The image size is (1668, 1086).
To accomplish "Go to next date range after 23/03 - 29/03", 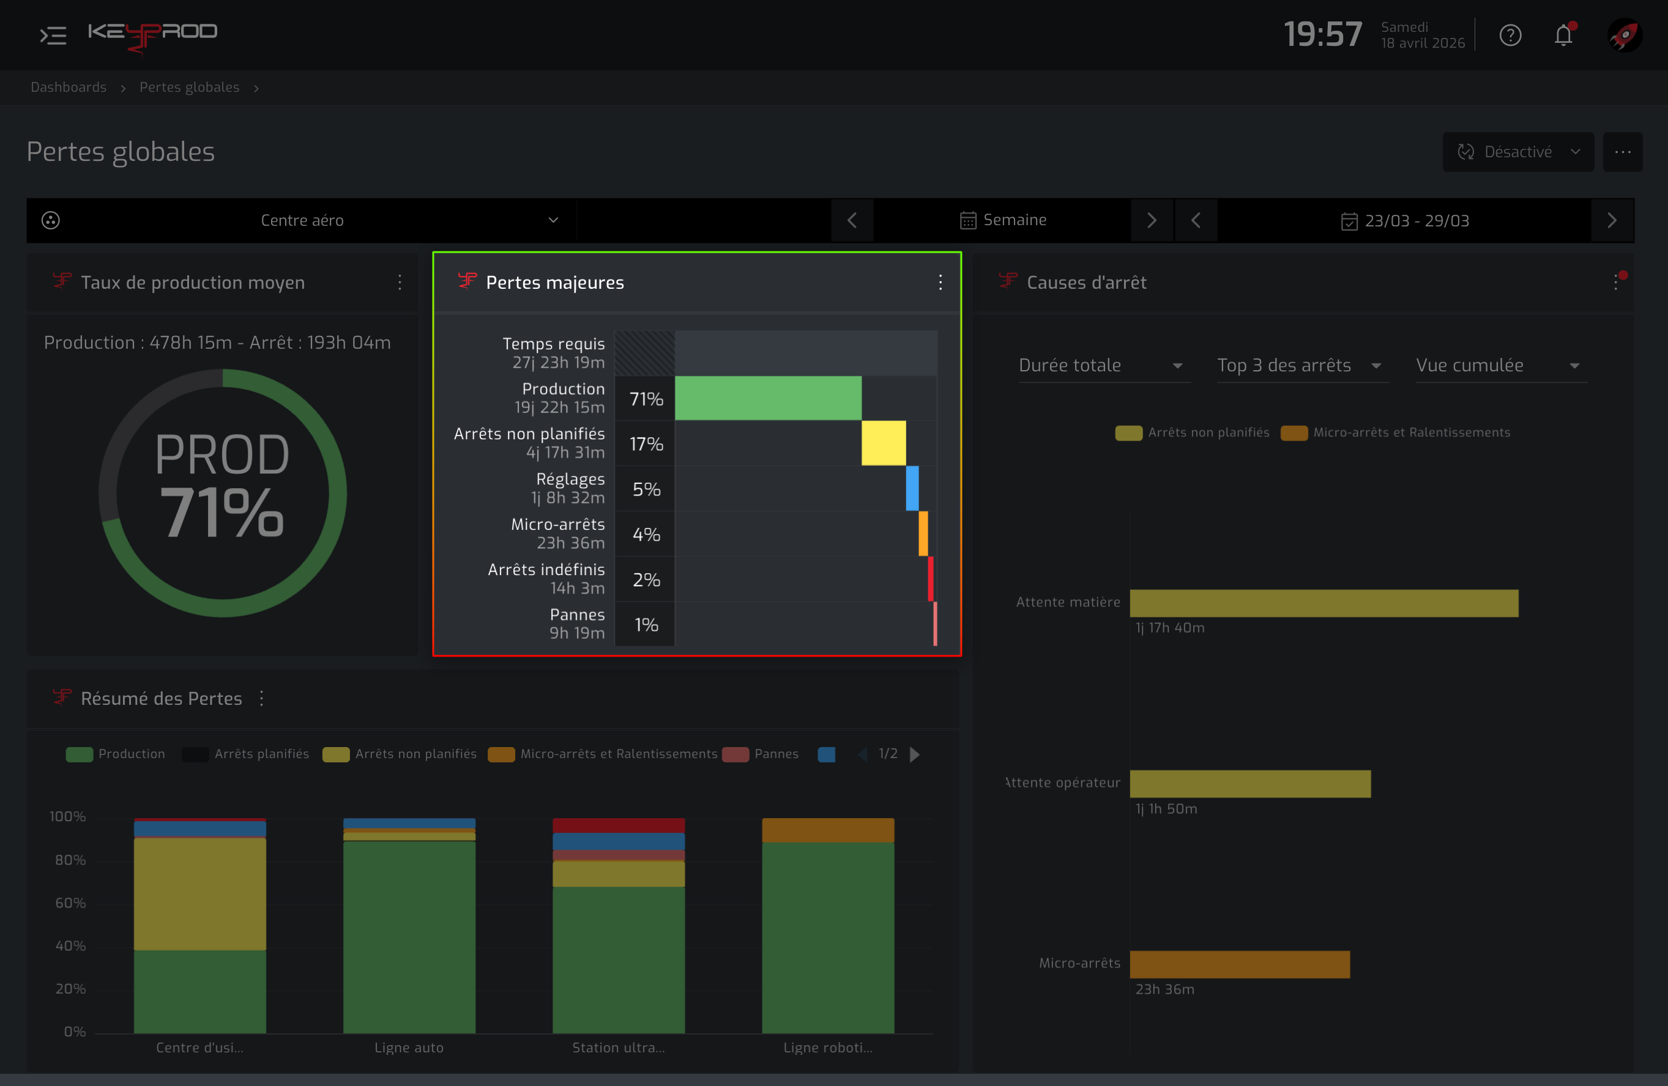I will [1611, 221].
